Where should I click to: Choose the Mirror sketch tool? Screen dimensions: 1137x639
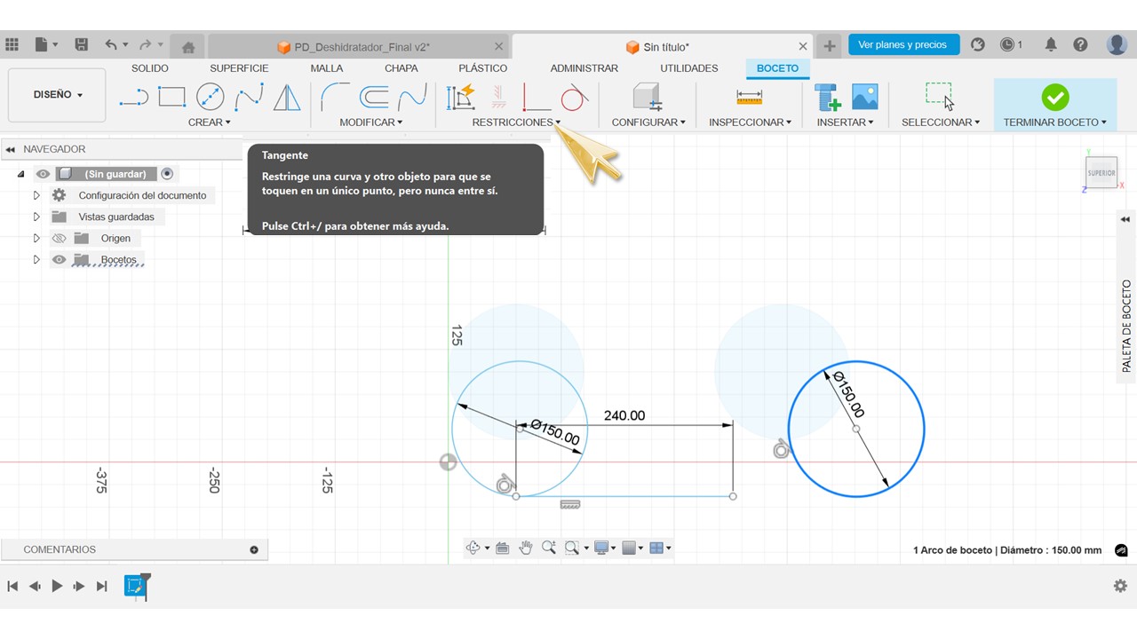[x=287, y=97]
